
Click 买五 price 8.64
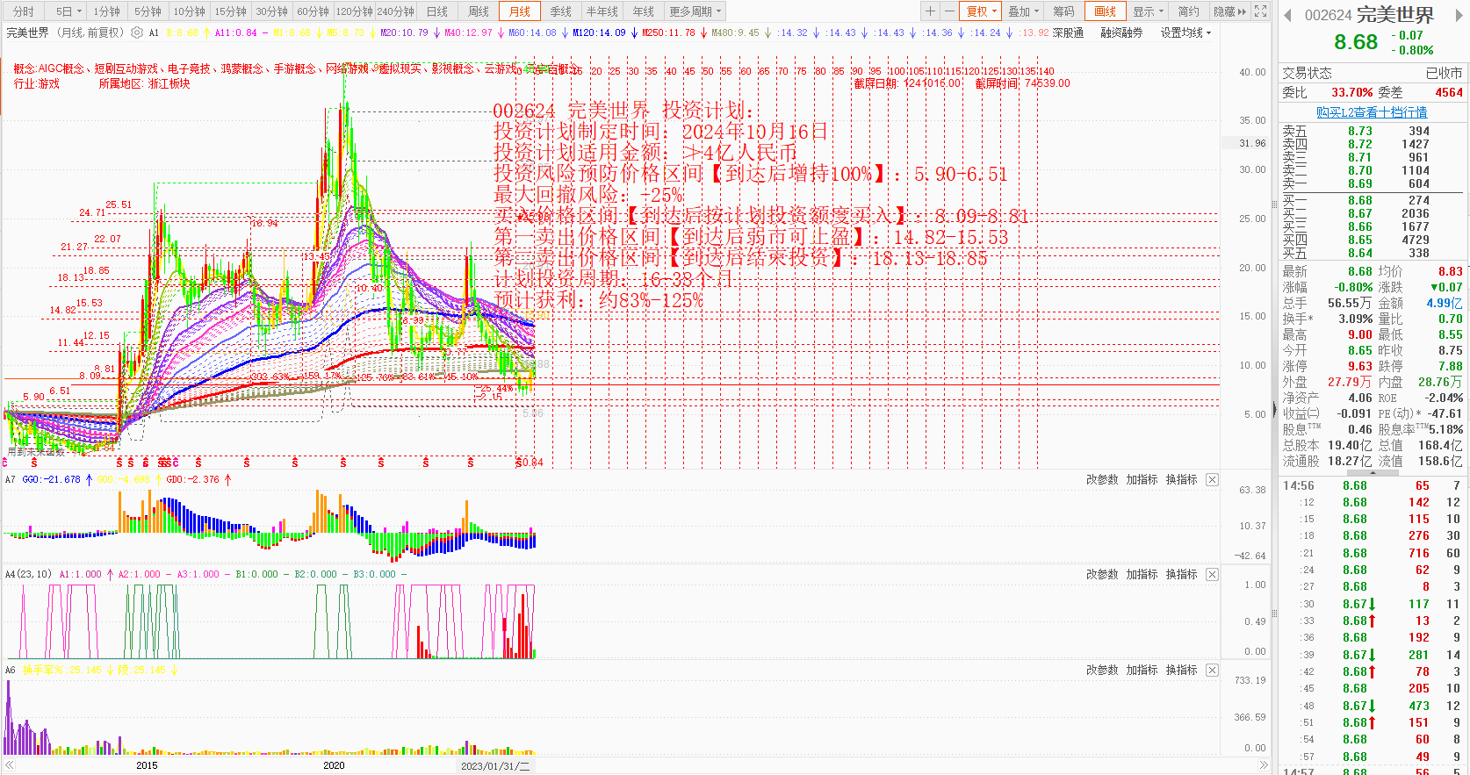pyautogui.click(x=1360, y=253)
